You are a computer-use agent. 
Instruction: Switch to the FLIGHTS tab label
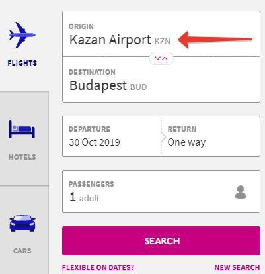click(x=22, y=63)
